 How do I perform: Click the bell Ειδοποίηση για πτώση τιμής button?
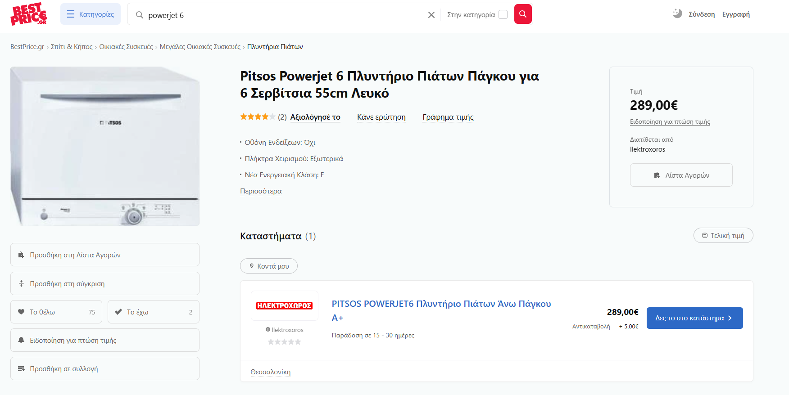[105, 340]
